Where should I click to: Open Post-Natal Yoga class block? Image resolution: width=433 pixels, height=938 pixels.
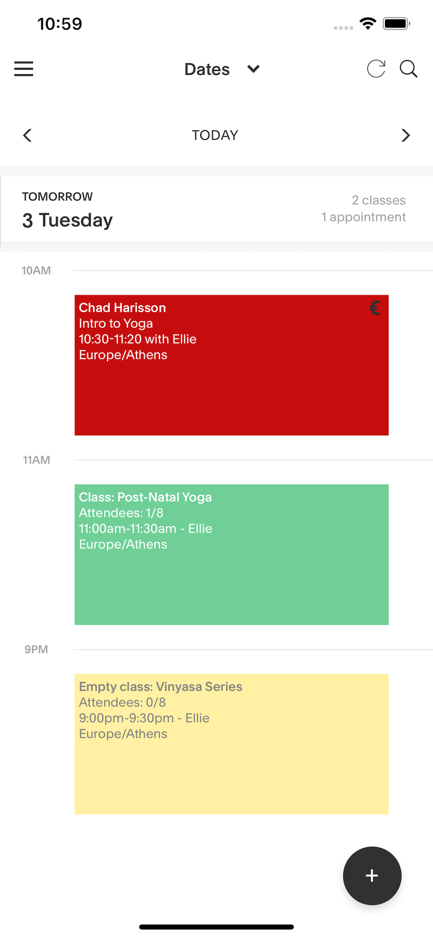tap(231, 554)
